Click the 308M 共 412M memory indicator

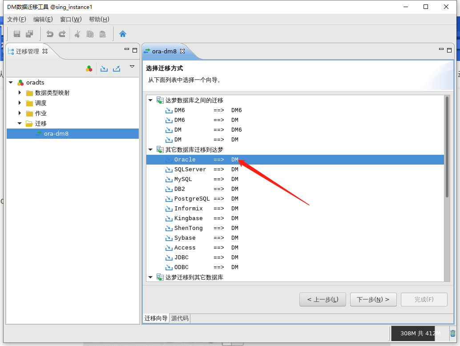[420, 334]
